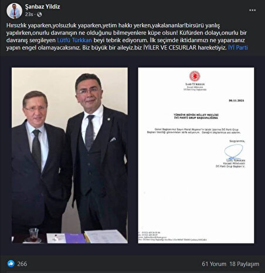Click the tea glass in the photo
The image size is (265, 273).
pyautogui.click(x=33, y=235)
